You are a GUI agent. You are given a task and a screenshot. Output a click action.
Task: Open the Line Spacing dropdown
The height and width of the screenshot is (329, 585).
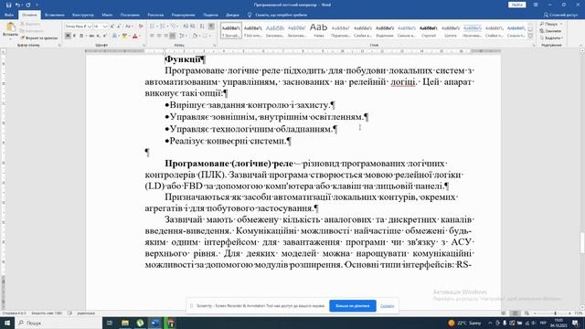pyautogui.click(x=183, y=36)
